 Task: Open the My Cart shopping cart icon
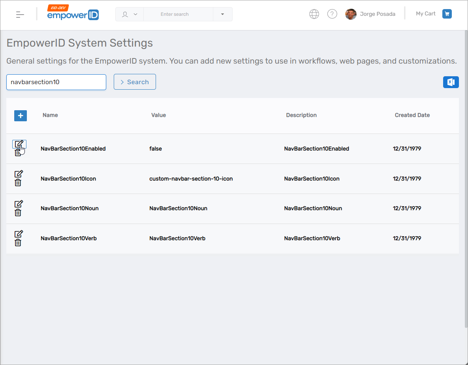[x=447, y=14]
